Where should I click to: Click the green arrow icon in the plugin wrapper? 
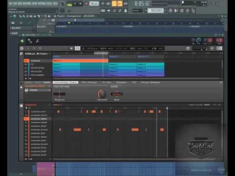[22, 41]
